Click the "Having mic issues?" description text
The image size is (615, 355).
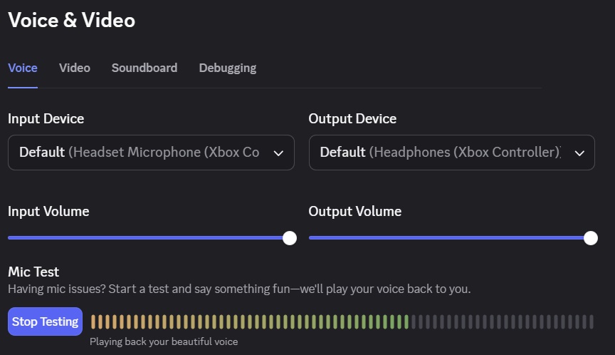pos(239,289)
